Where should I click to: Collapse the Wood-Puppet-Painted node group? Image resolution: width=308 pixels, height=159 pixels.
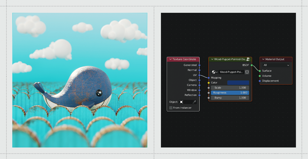click(x=212, y=59)
